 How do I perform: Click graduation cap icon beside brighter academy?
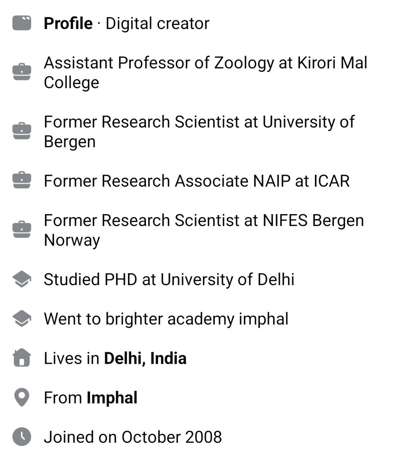tap(22, 319)
